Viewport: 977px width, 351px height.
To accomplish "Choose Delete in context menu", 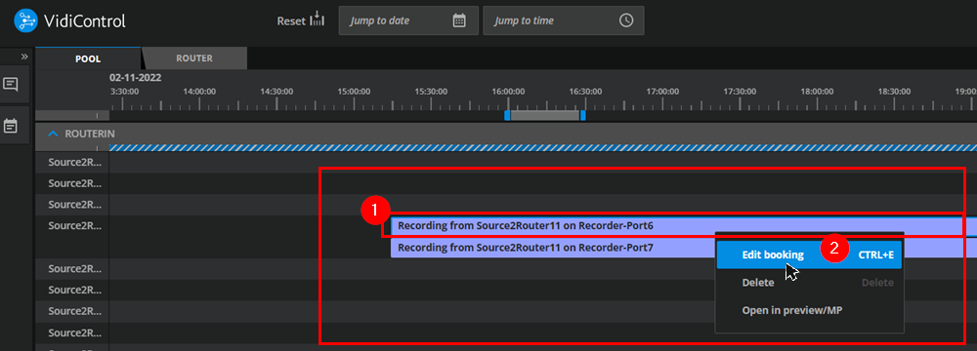I will click(809, 283).
